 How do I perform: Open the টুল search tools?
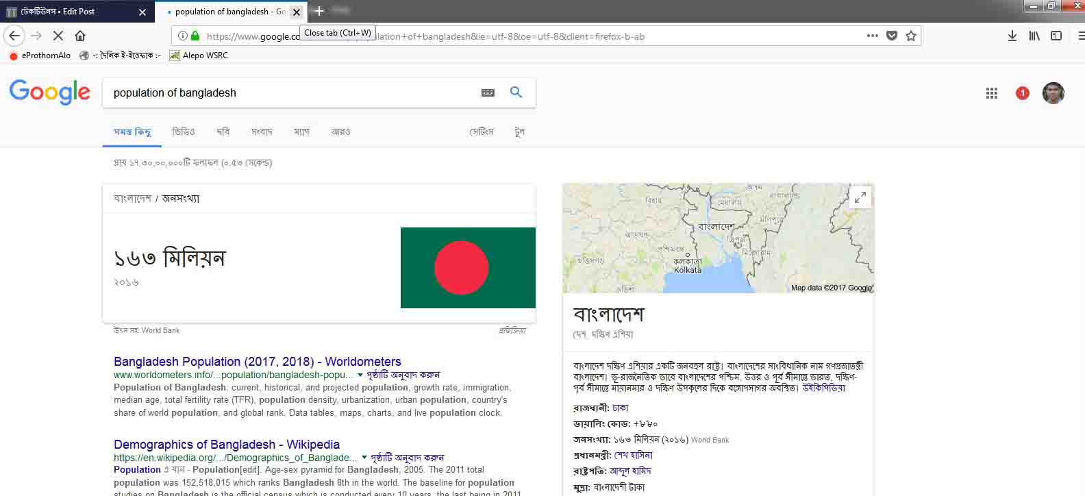click(520, 132)
